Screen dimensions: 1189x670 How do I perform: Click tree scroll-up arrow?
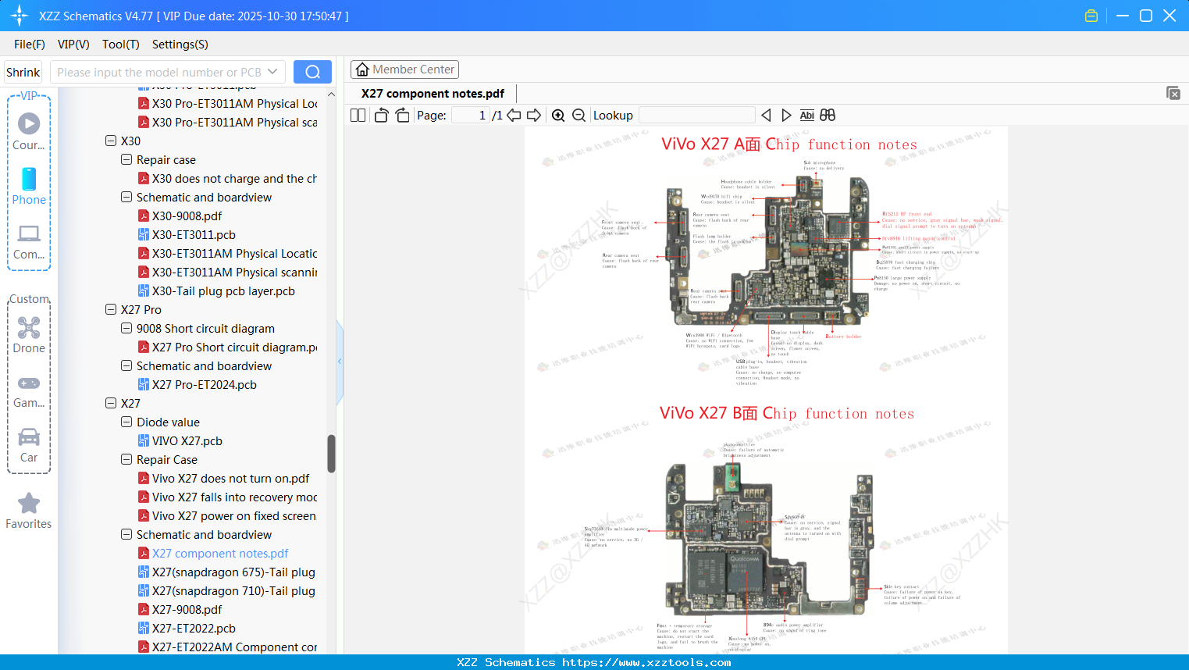pos(331,94)
